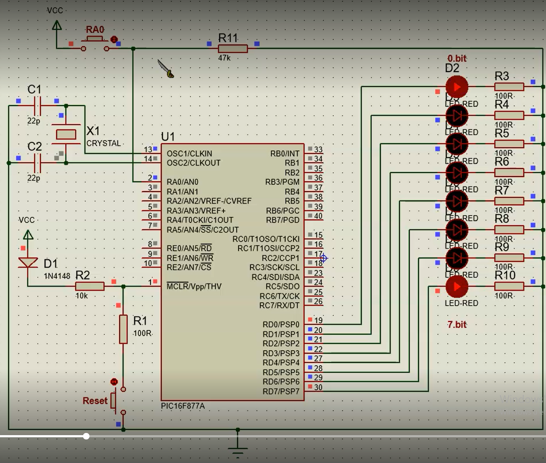Viewport: 546px width, 463px height.
Task: Click the RB0/INT pin label
Action: tap(285, 153)
